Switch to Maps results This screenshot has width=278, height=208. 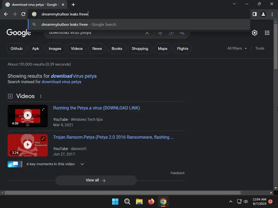click(x=163, y=48)
